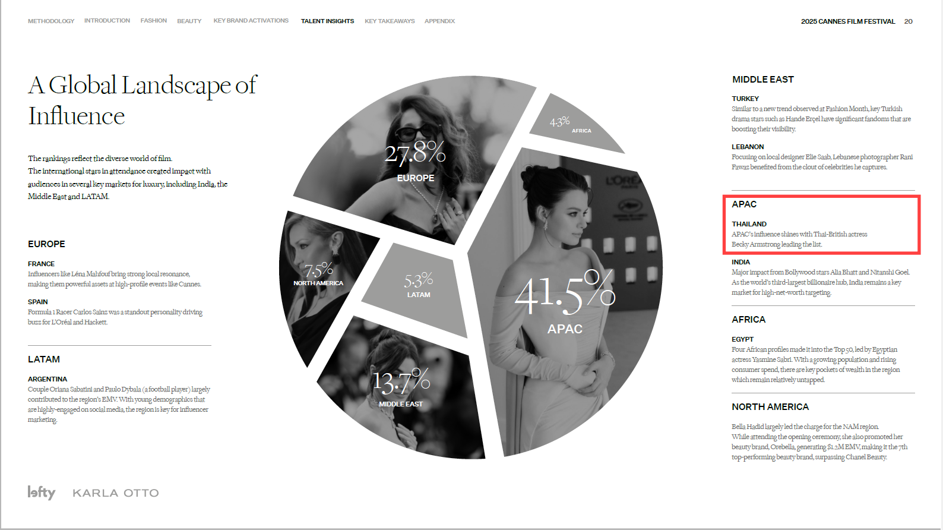Switch to the Beauty tab

pos(189,21)
